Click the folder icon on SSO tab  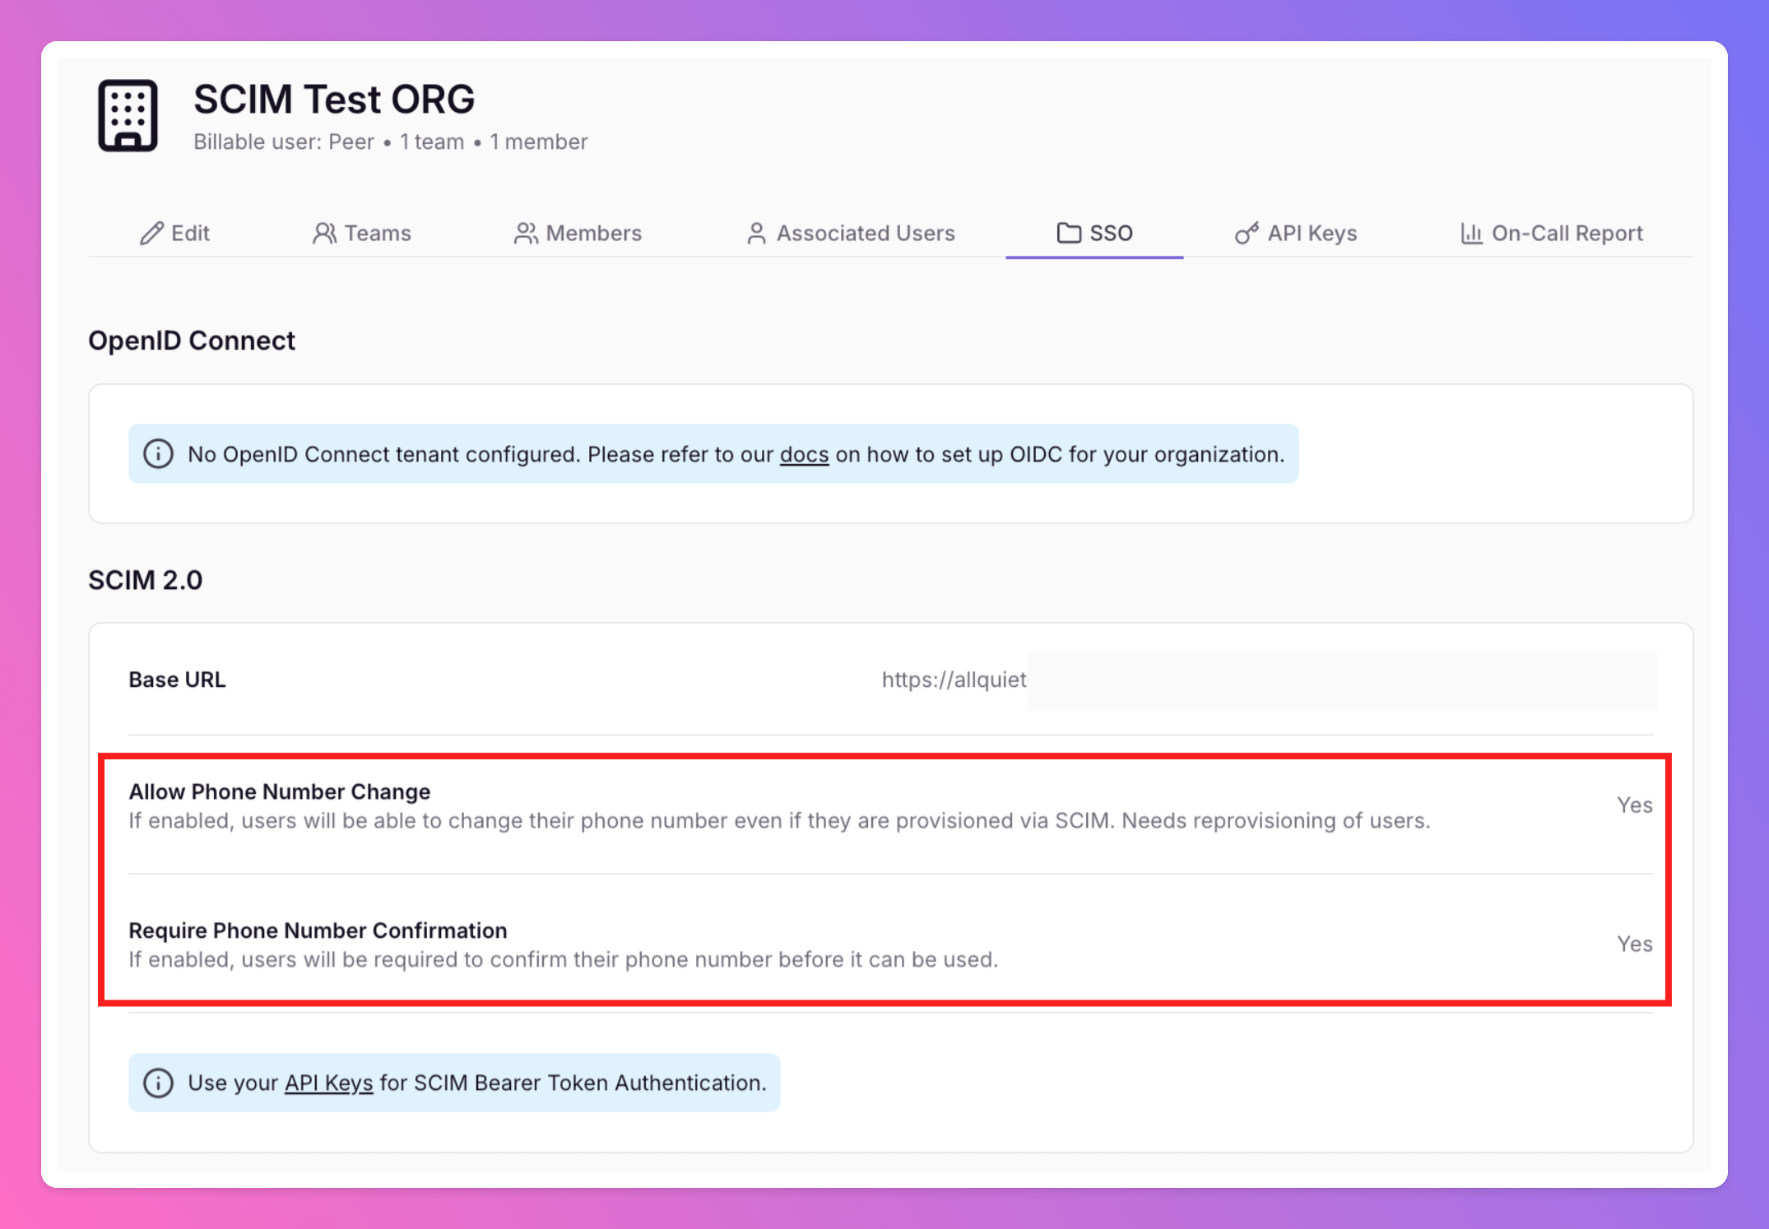pyautogui.click(x=1069, y=234)
